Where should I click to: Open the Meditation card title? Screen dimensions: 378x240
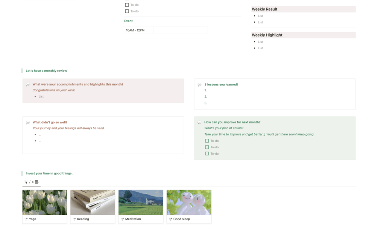point(133,219)
